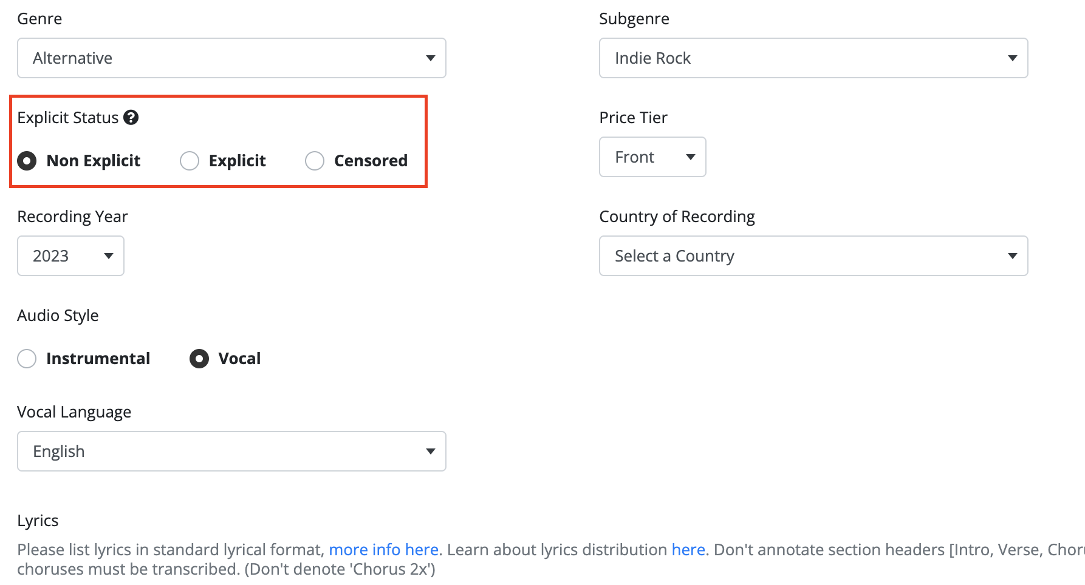Expand the Subgenre dropdown showing Indie Rock

coord(813,58)
